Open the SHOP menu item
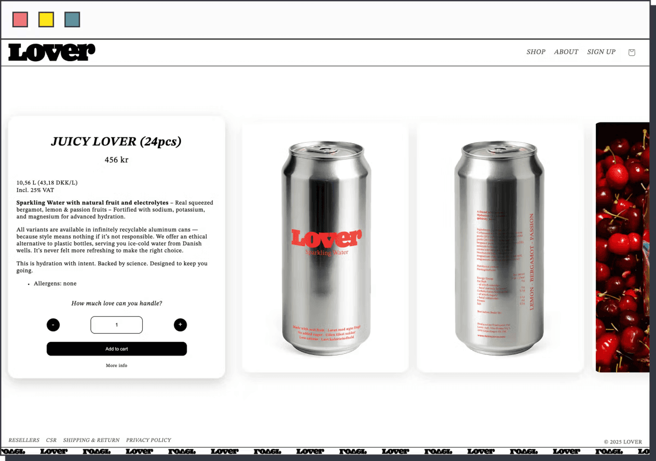656x461 pixels. click(536, 52)
